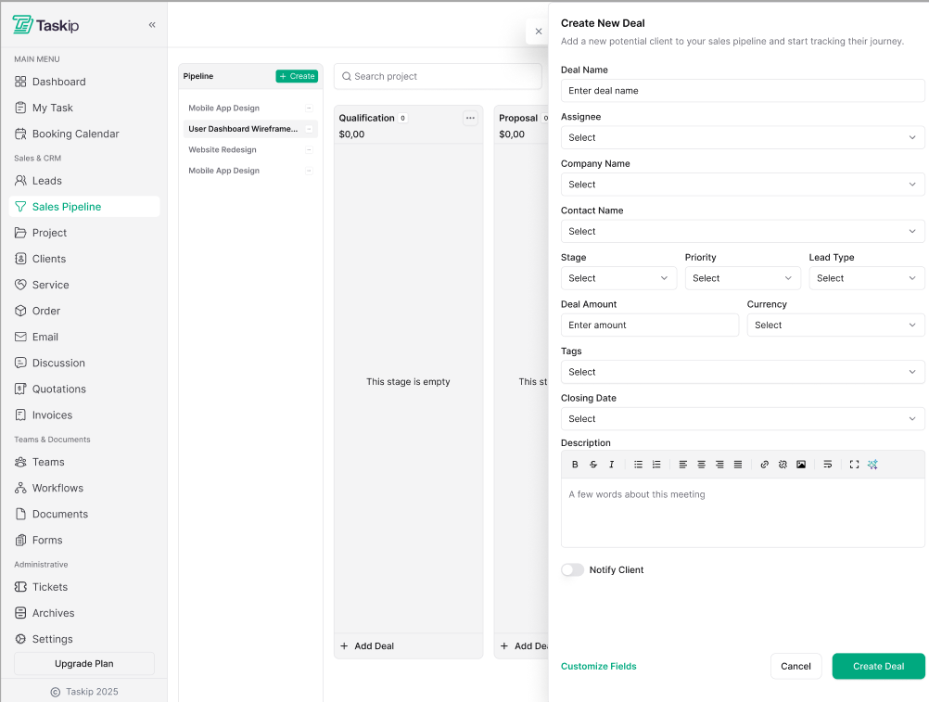Open the Assignee dropdown
Viewport: 929px width, 702px height.
(742, 137)
